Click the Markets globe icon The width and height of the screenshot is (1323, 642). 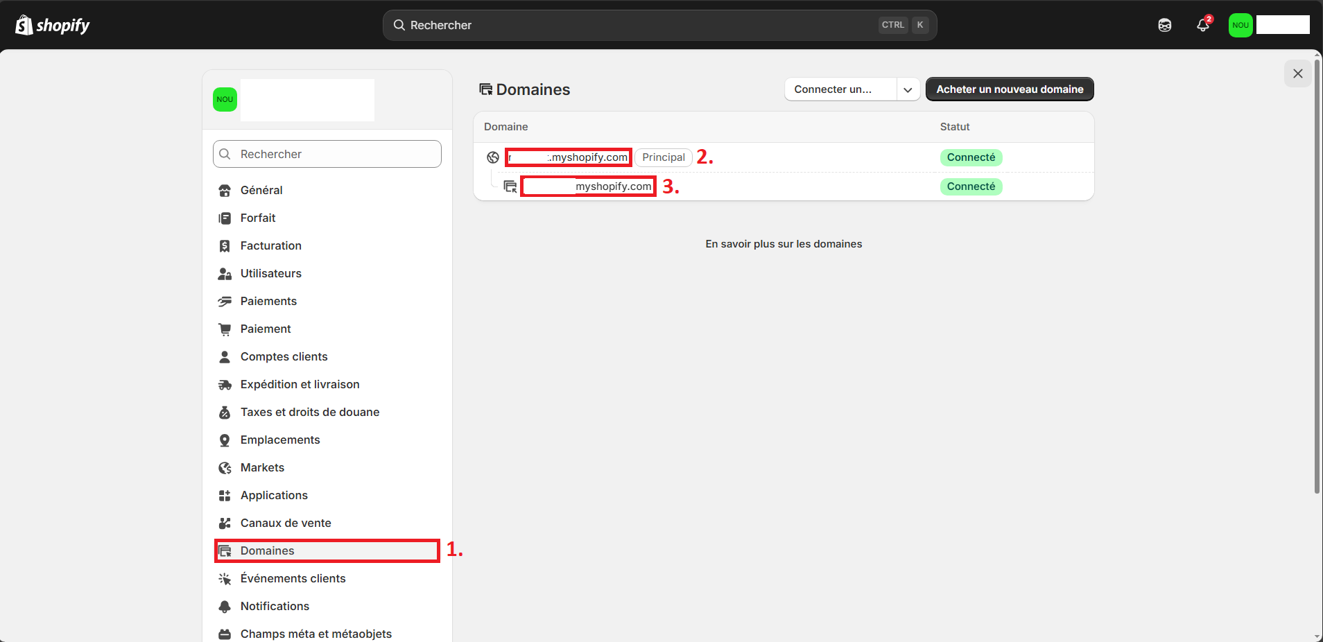tap(225, 468)
